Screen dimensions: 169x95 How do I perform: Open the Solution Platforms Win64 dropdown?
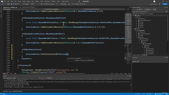pyautogui.click(x=35, y=4)
